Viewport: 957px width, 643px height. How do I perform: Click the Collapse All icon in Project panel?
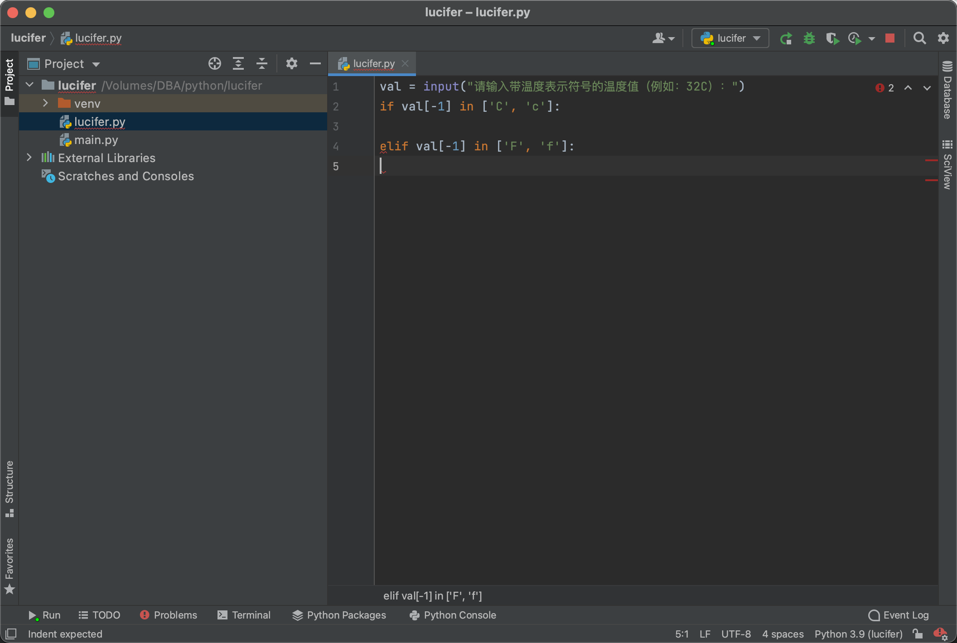click(x=262, y=64)
